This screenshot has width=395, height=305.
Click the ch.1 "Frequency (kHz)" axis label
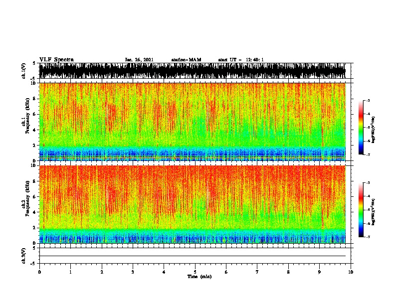click(27, 116)
